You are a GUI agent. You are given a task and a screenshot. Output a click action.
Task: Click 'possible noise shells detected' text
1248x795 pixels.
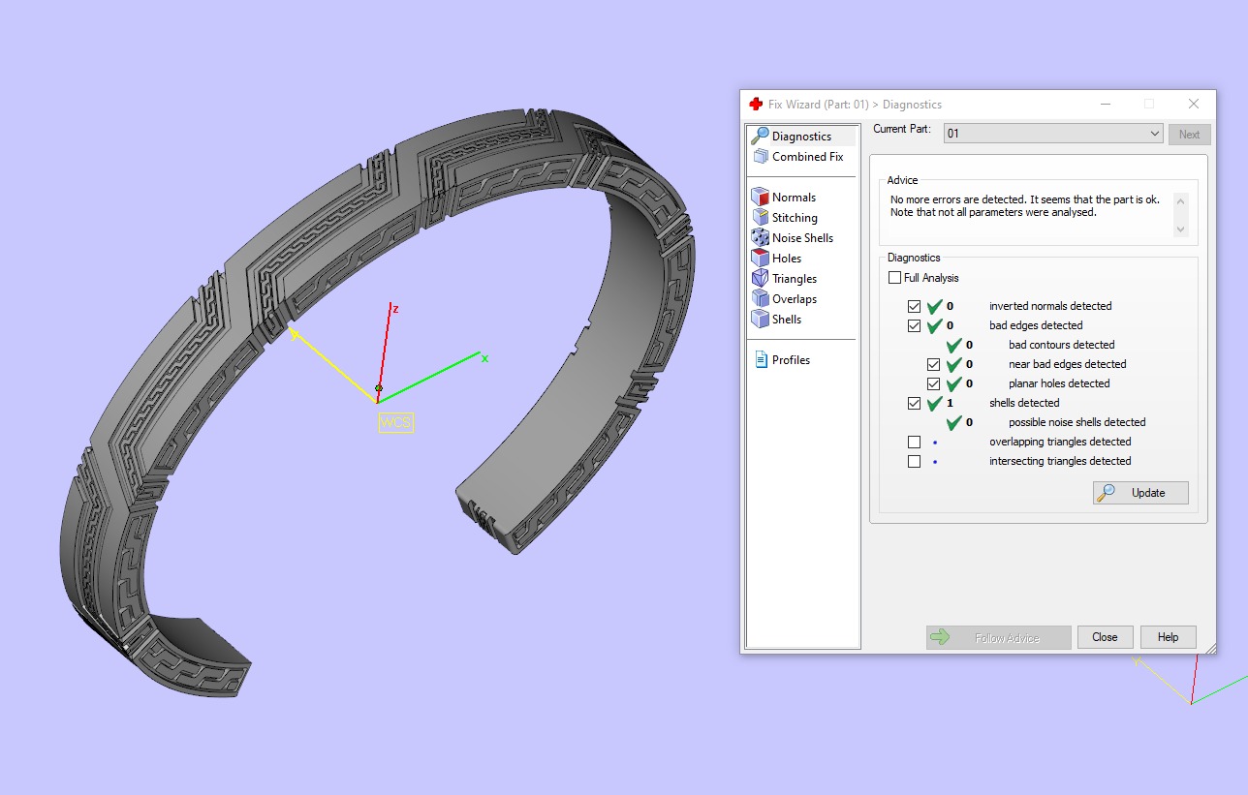point(1076,422)
